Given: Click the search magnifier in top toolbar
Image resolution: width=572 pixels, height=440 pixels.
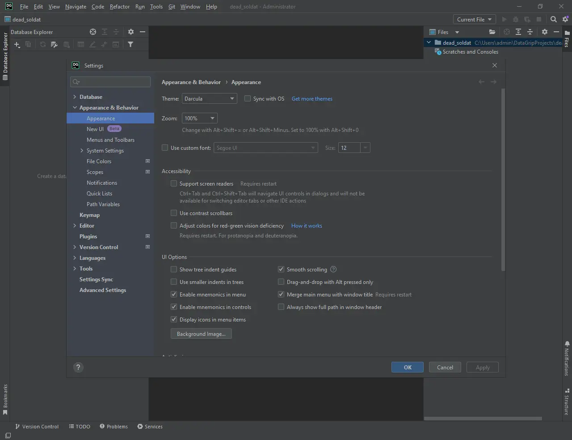Looking at the screenshot, I should 553,19.
